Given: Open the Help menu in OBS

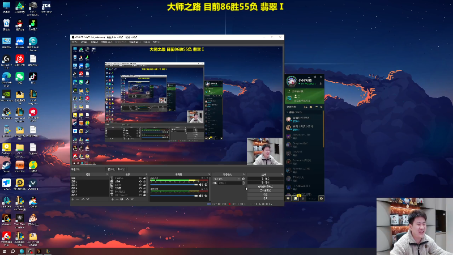Looking at the screenshot, I should pos(157,42).
